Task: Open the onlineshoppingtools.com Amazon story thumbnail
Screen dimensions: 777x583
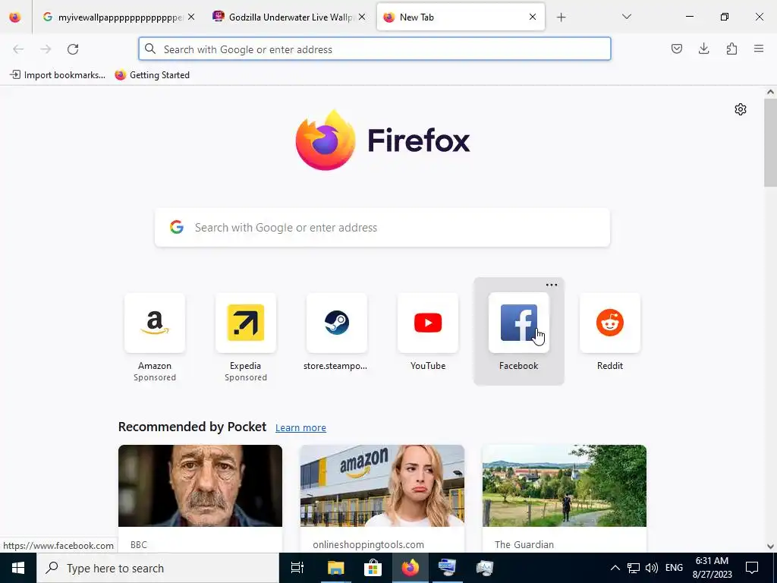Action: coord(382,486)
